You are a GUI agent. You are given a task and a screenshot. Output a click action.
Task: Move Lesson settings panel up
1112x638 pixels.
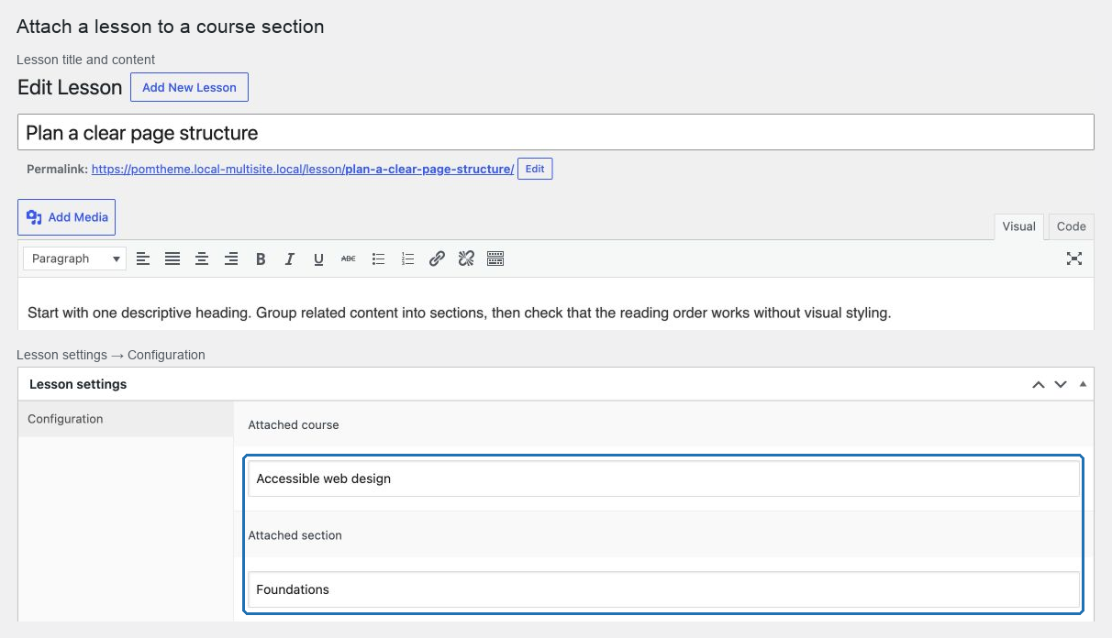1039,384
